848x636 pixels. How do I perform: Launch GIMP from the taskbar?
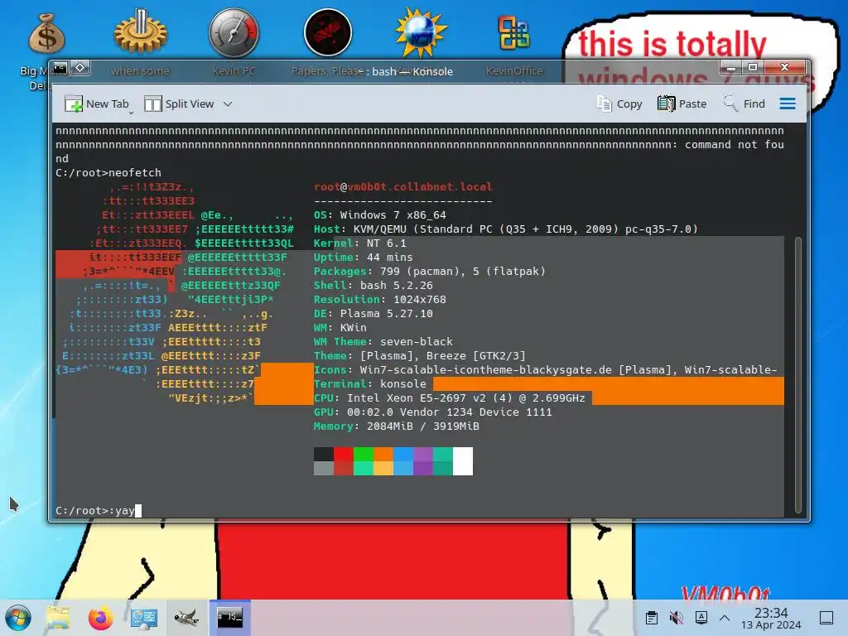click(186, 618)
